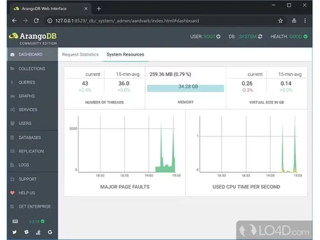Click the Graphs chart icon
Image resolution: width=320 pixels, height=240 pixels.
click(x=12, y=96)
